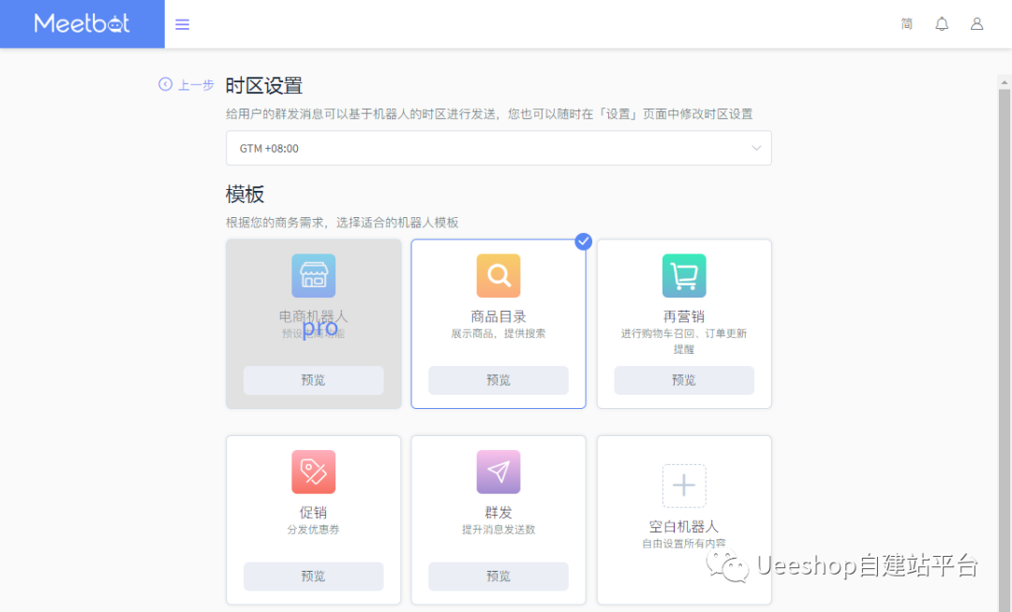Select the 群发 paper plane icon
The width and height of the screenshot is (1012, 612).
click(x=499, y=472)
